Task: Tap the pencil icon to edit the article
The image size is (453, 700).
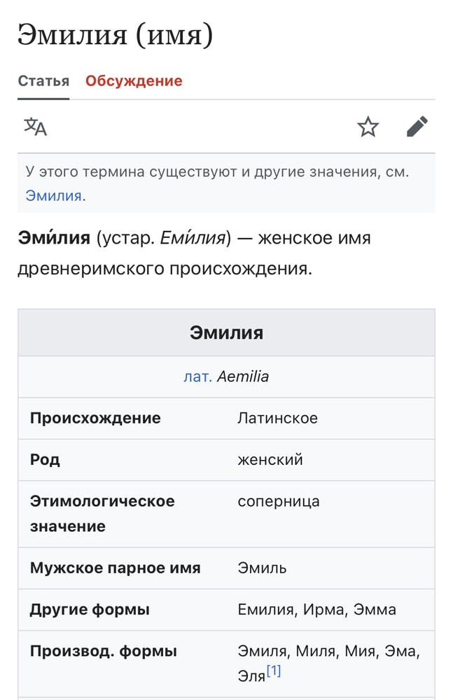Action: [x=417, y=127]
